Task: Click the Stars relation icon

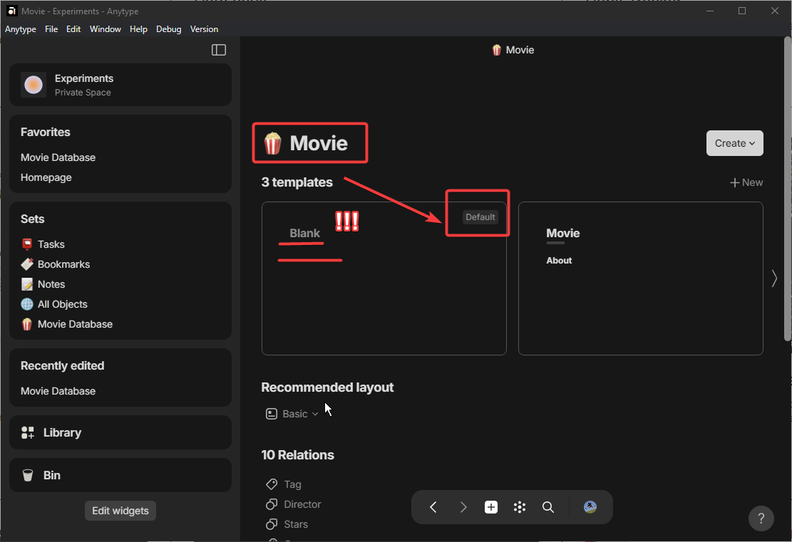Action: coord(272,524)
